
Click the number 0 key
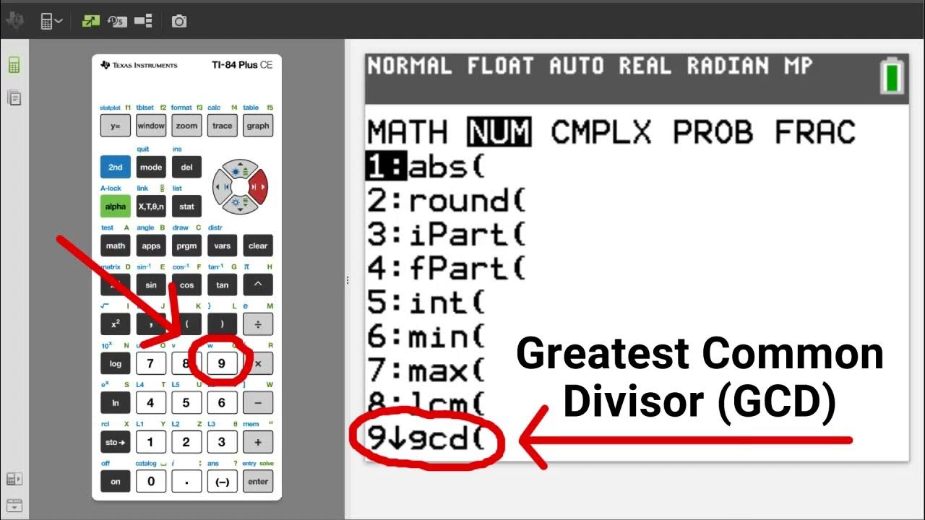[151, 481]
